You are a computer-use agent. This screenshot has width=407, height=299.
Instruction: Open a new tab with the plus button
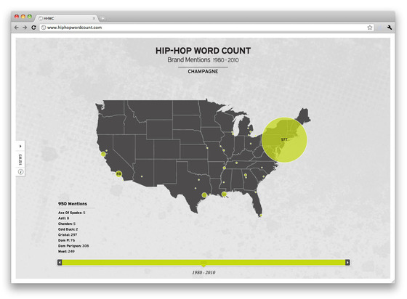pos(102,18)
